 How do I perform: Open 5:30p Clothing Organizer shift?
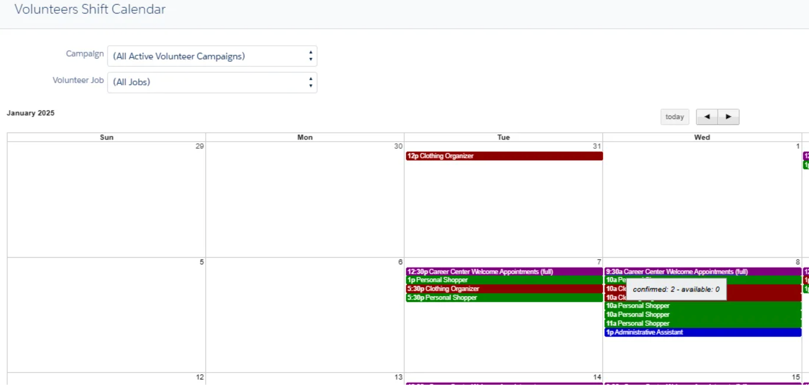[x=504, y=289]
